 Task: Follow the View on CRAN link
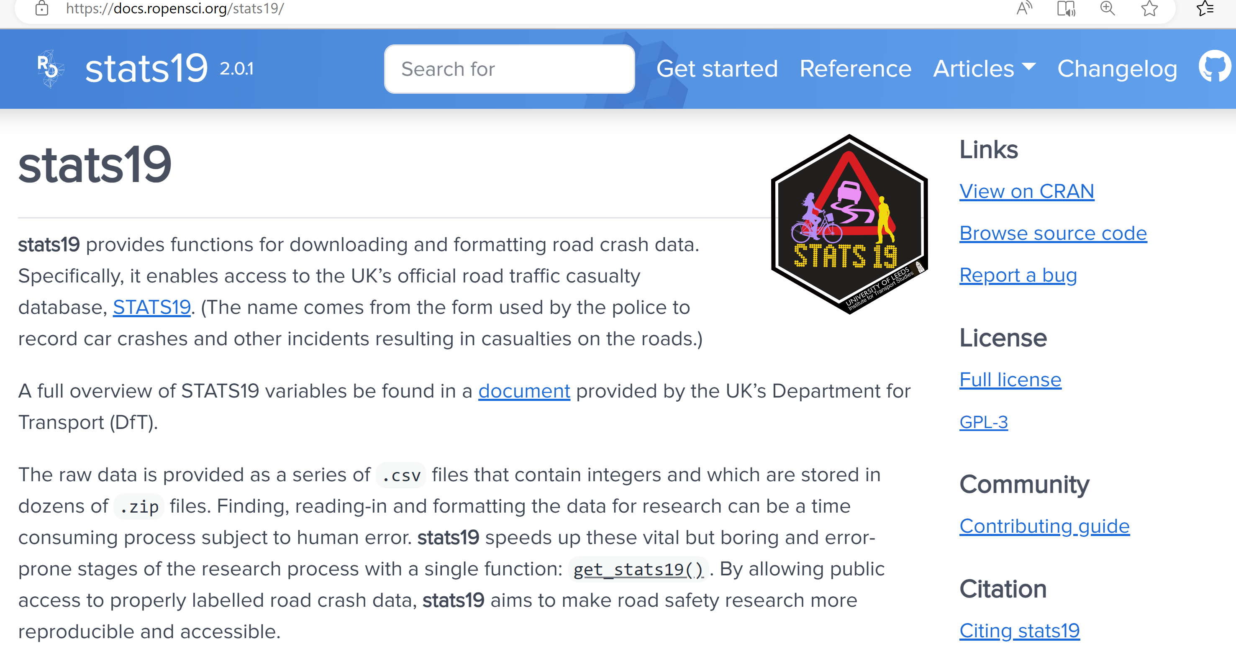pyautogui.click(x=1026, y=191)
